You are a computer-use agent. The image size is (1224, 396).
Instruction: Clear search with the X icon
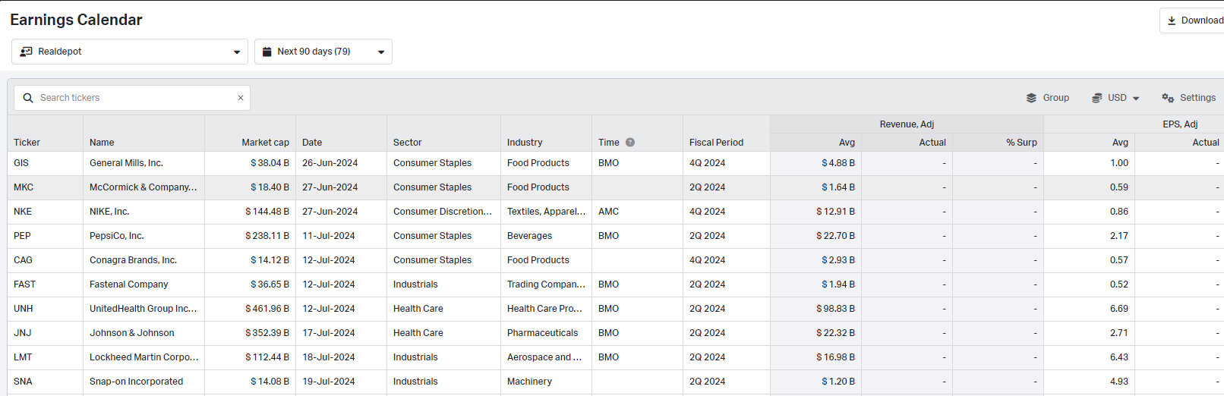[241, 98]
